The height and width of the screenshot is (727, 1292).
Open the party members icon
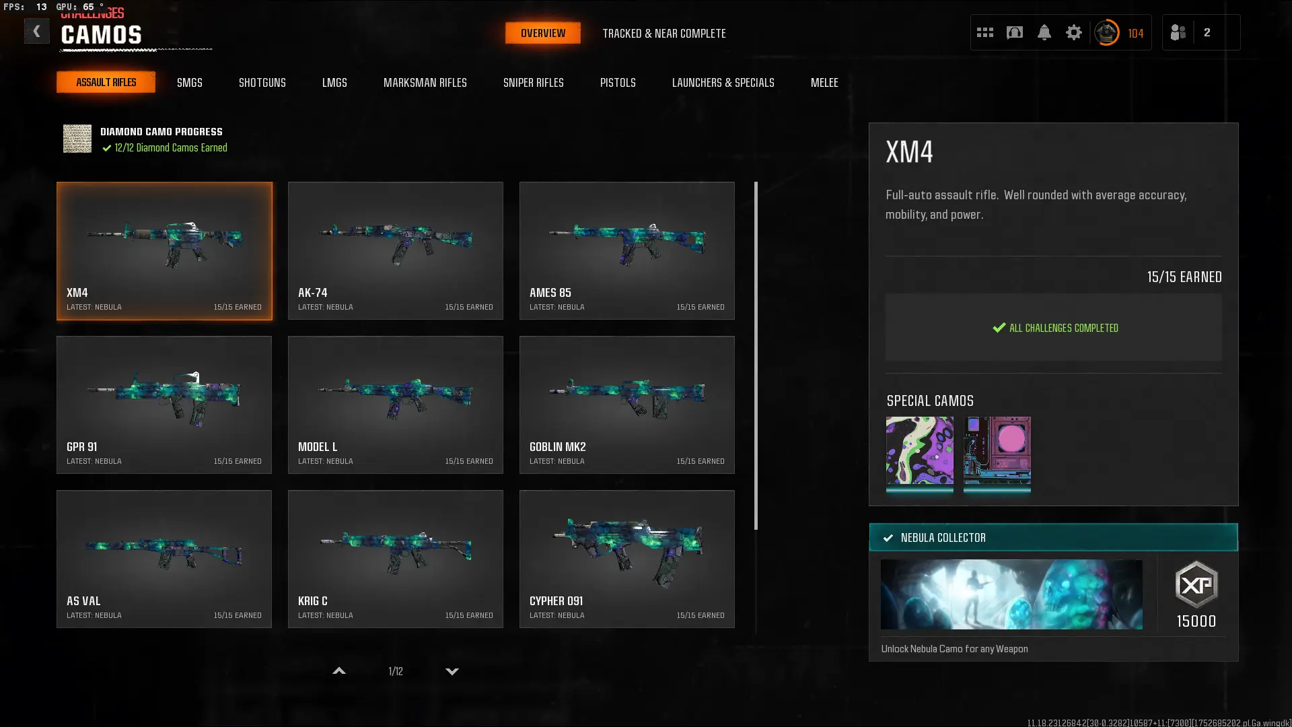tap(1178, 32)
